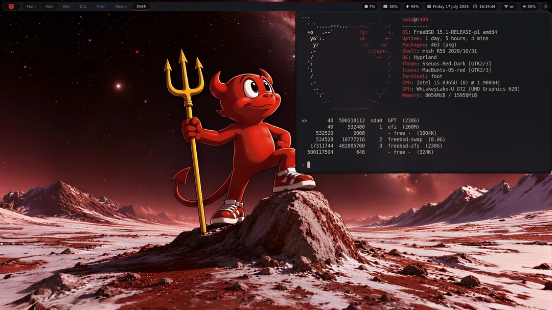Select the Shell 'mksh R59 2020/10/31' line
This screenshot has height=310, width=552.
(440, 51)
